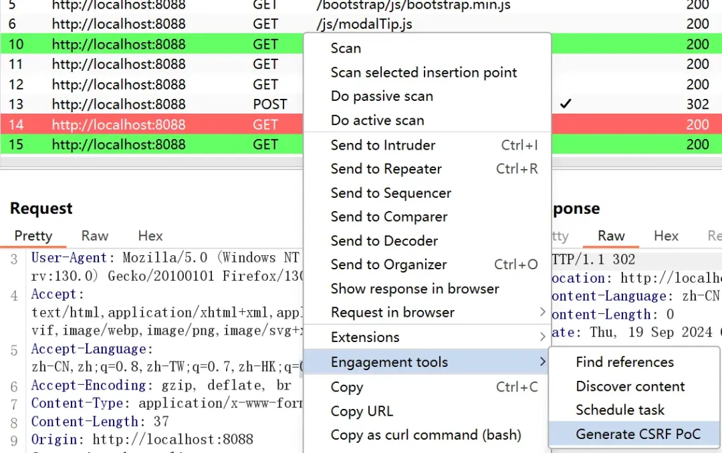Viewport: 722px width, 453px height.
Task: Switch to the Hex tab of Request
Action: (150, 235)
